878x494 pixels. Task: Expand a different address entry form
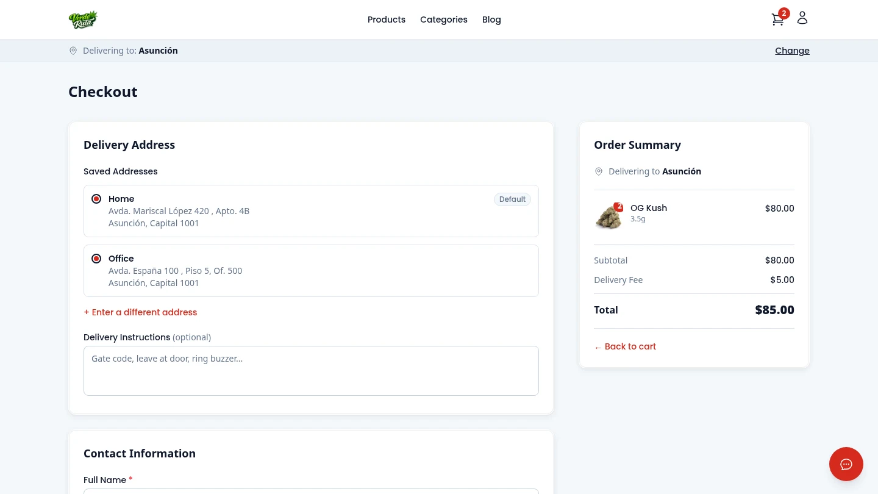(140, 312)
